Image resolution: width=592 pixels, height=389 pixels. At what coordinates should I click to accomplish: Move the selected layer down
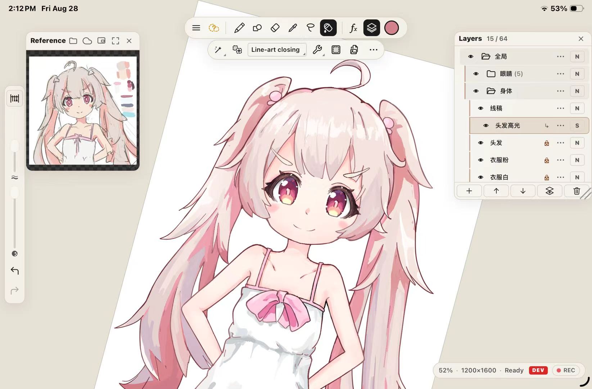point(523,191)
